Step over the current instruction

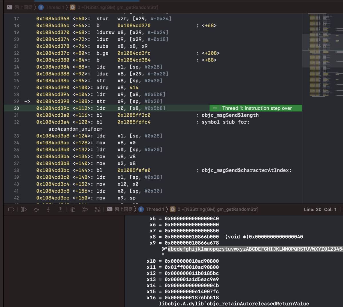(x=36, y=210)
